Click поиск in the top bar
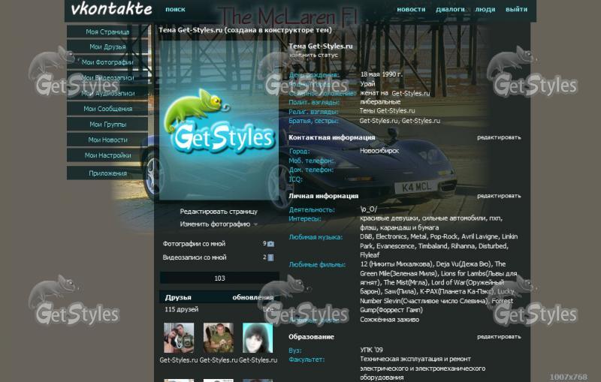The width and height of the screenshot is (601, 382). (x=175, y=10)
